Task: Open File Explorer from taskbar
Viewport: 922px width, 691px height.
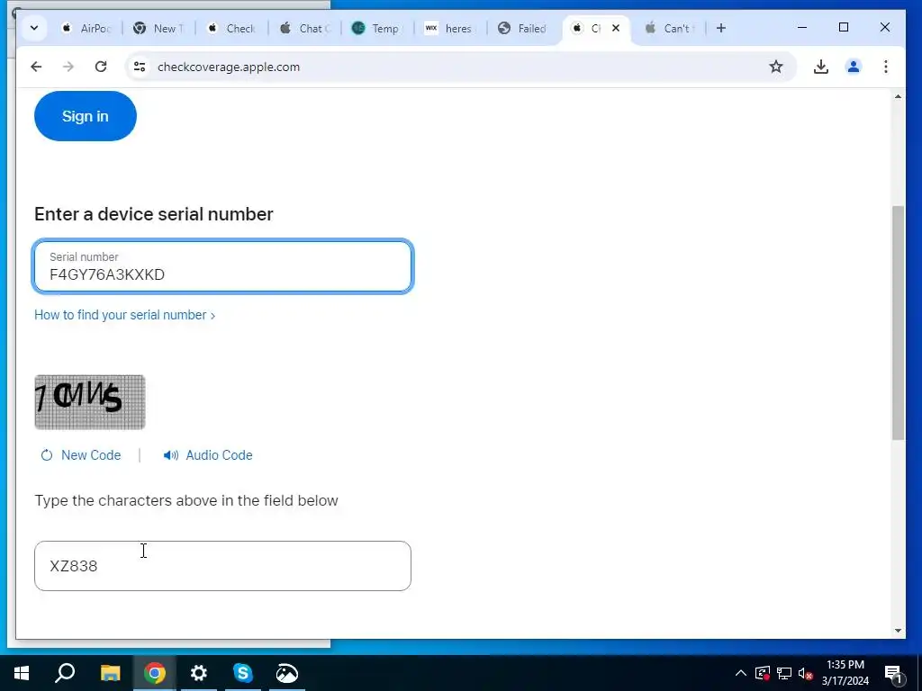Action: [x=110, y=673]
